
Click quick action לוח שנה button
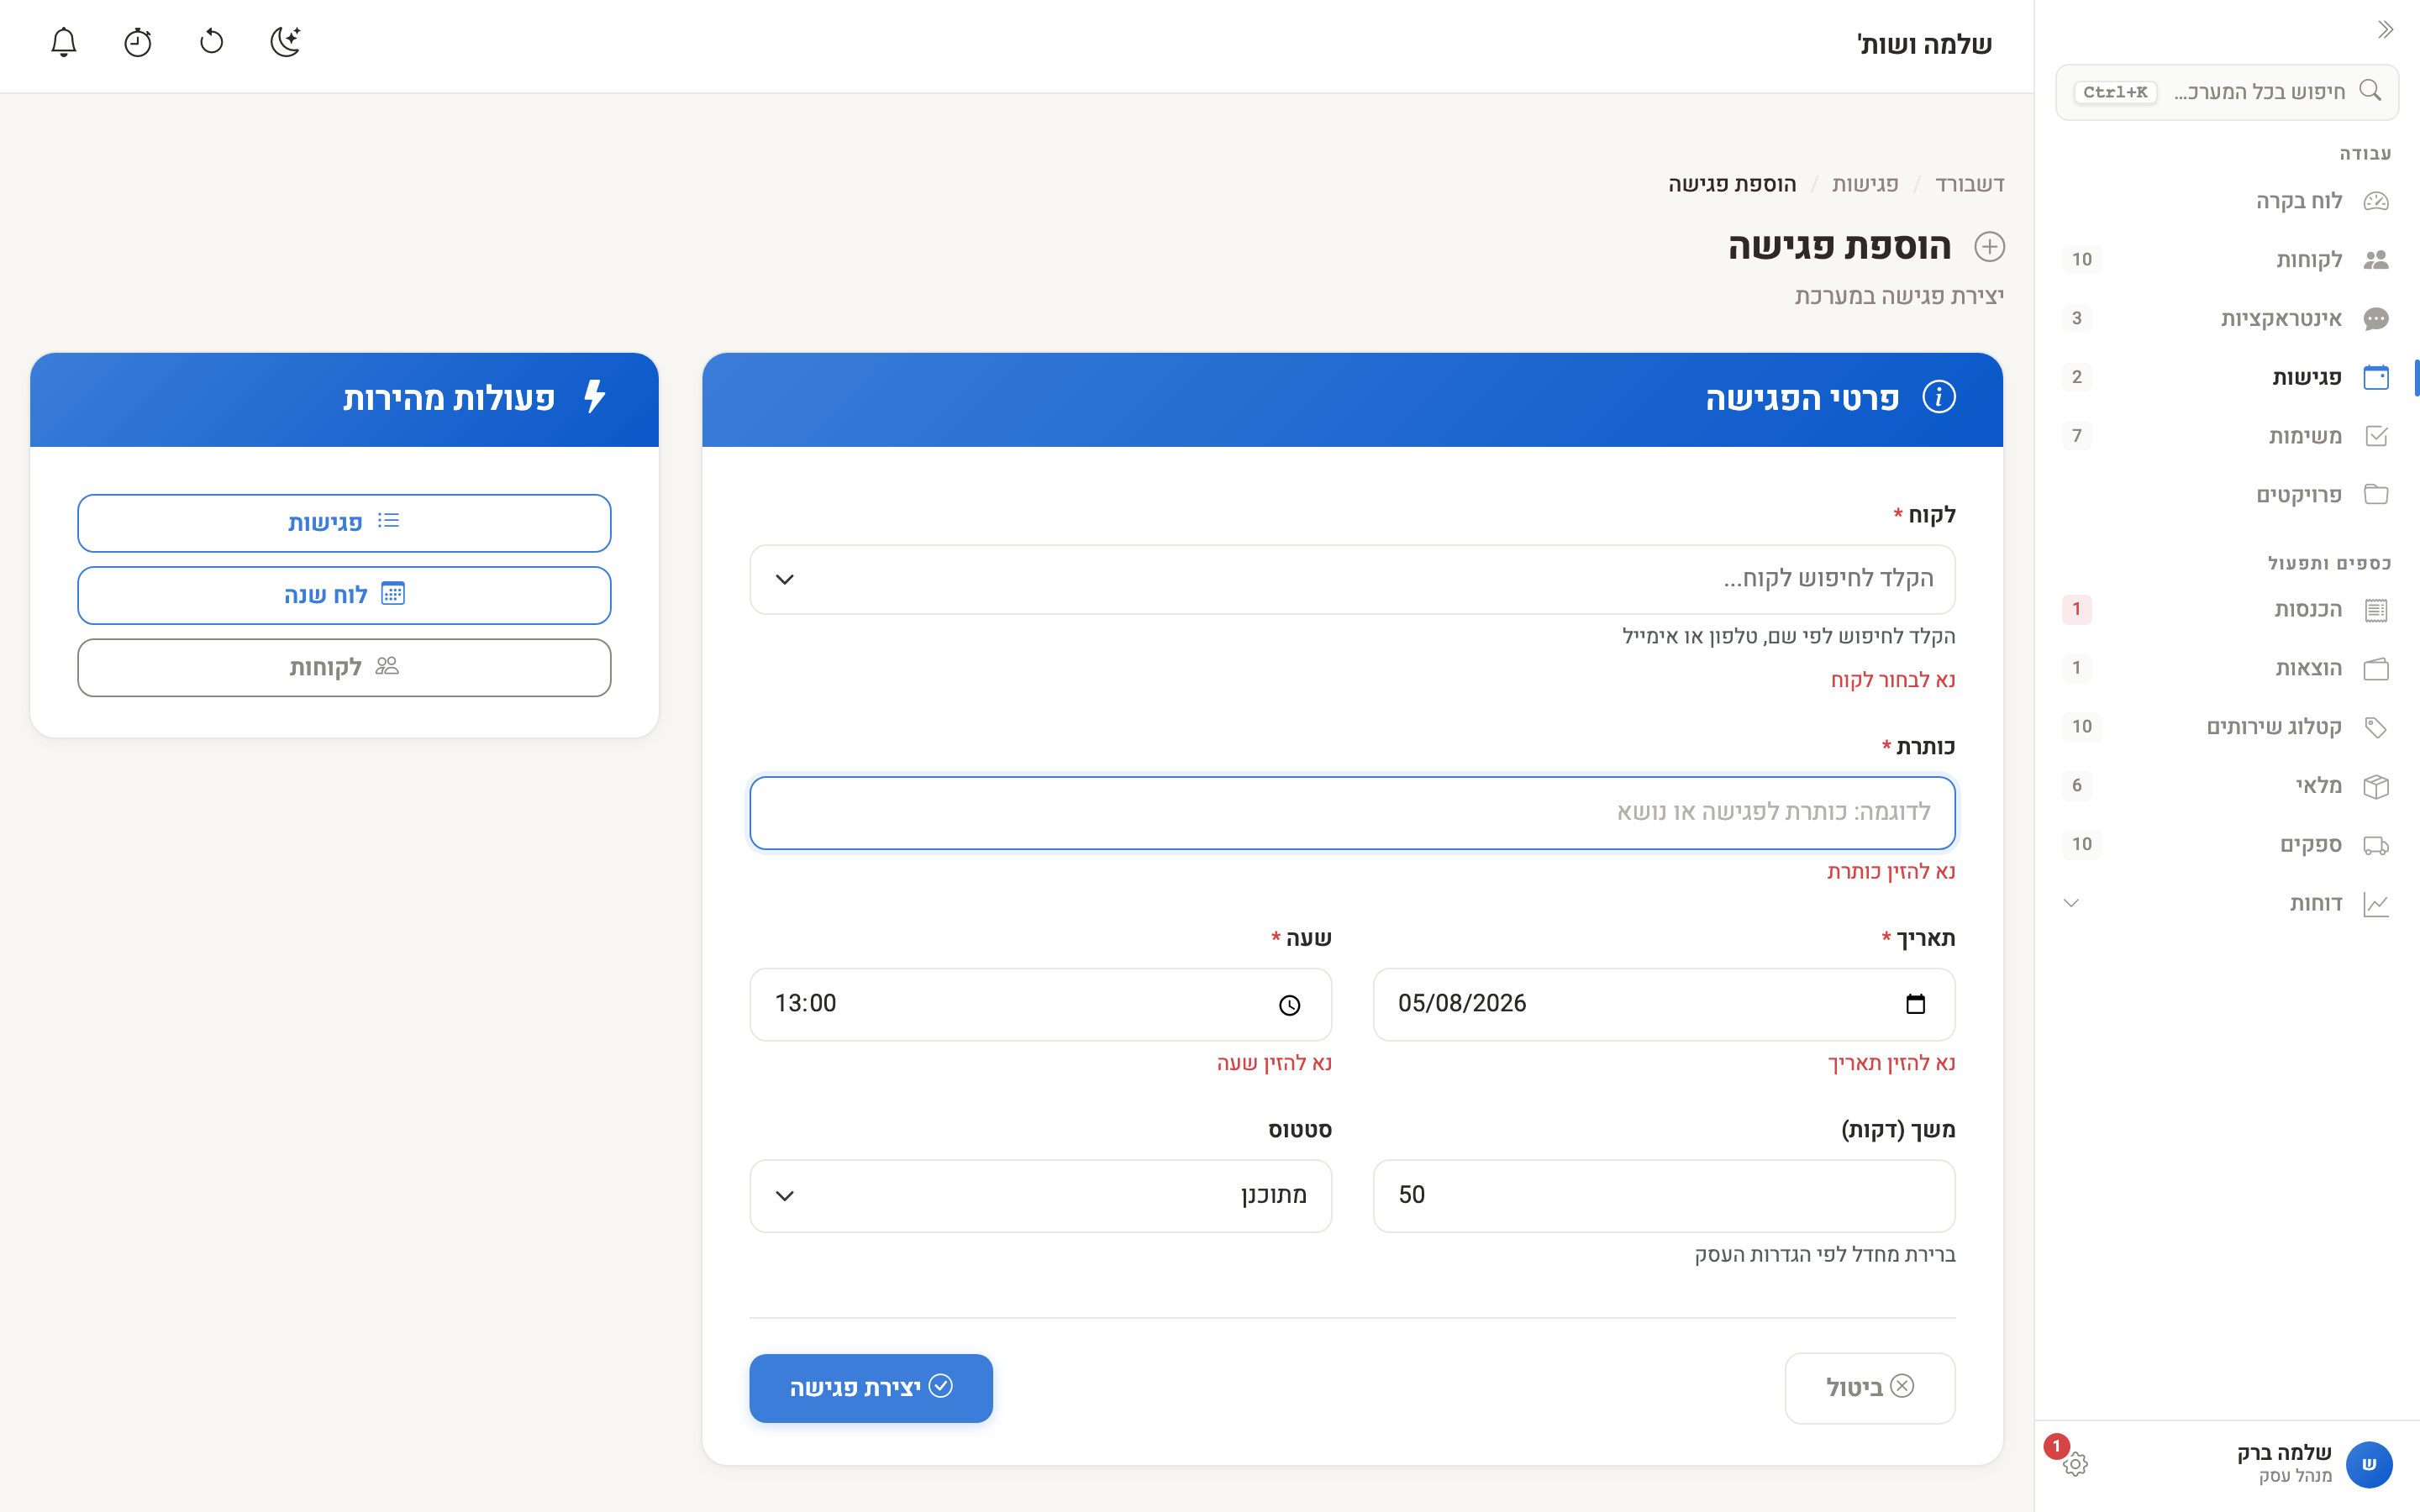point(344,595)
